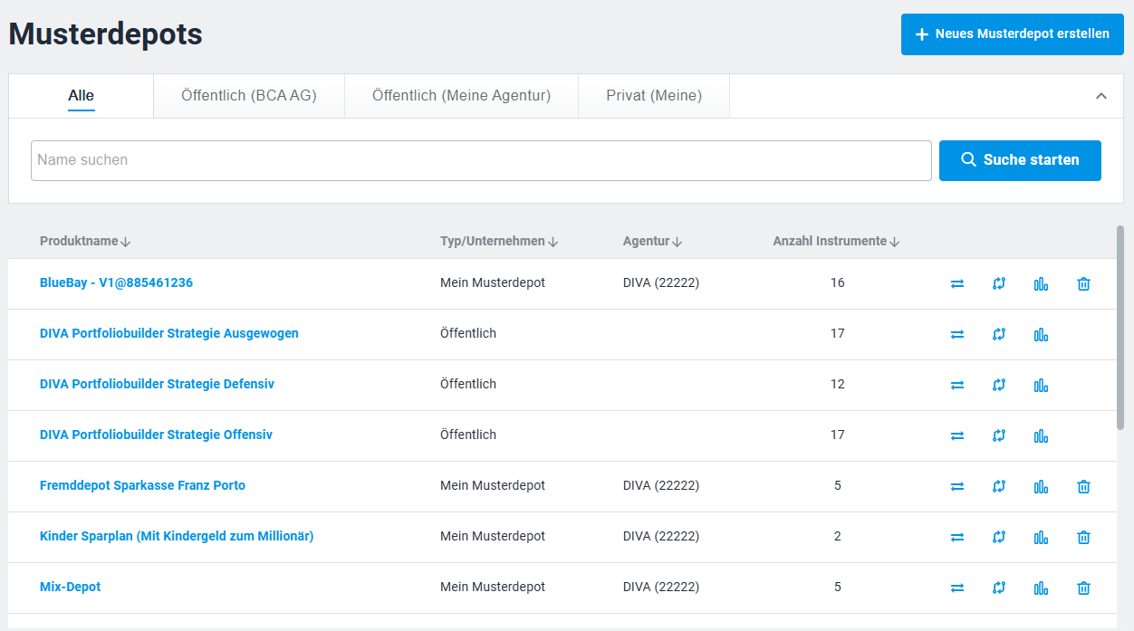Click Neues Musterdepot erstellen button
Image resolution: width=1134 pixels, height=631 pixels.
click(x=1012, y=34)
